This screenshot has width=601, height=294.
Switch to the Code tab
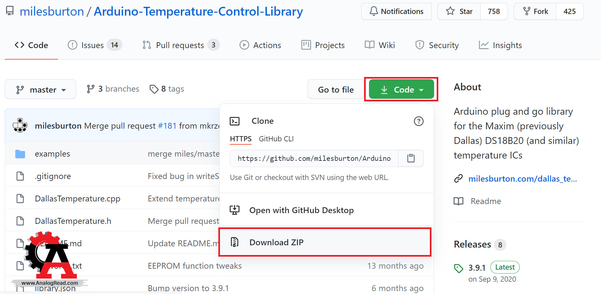31,45
